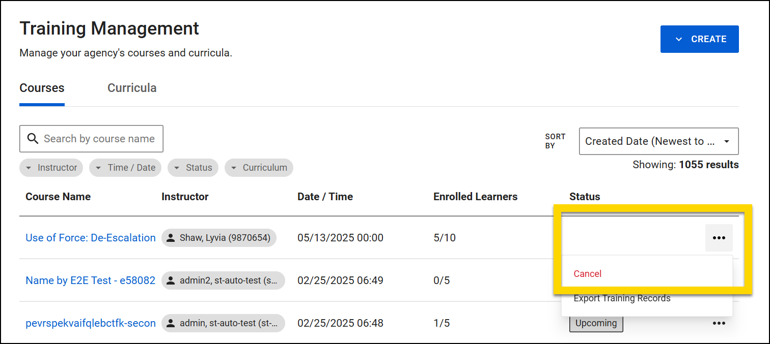This screenshot has height=344, width=770.
Task: Expand the Time / Date filter
Action: pyautogui.click(x=125, y=168)
